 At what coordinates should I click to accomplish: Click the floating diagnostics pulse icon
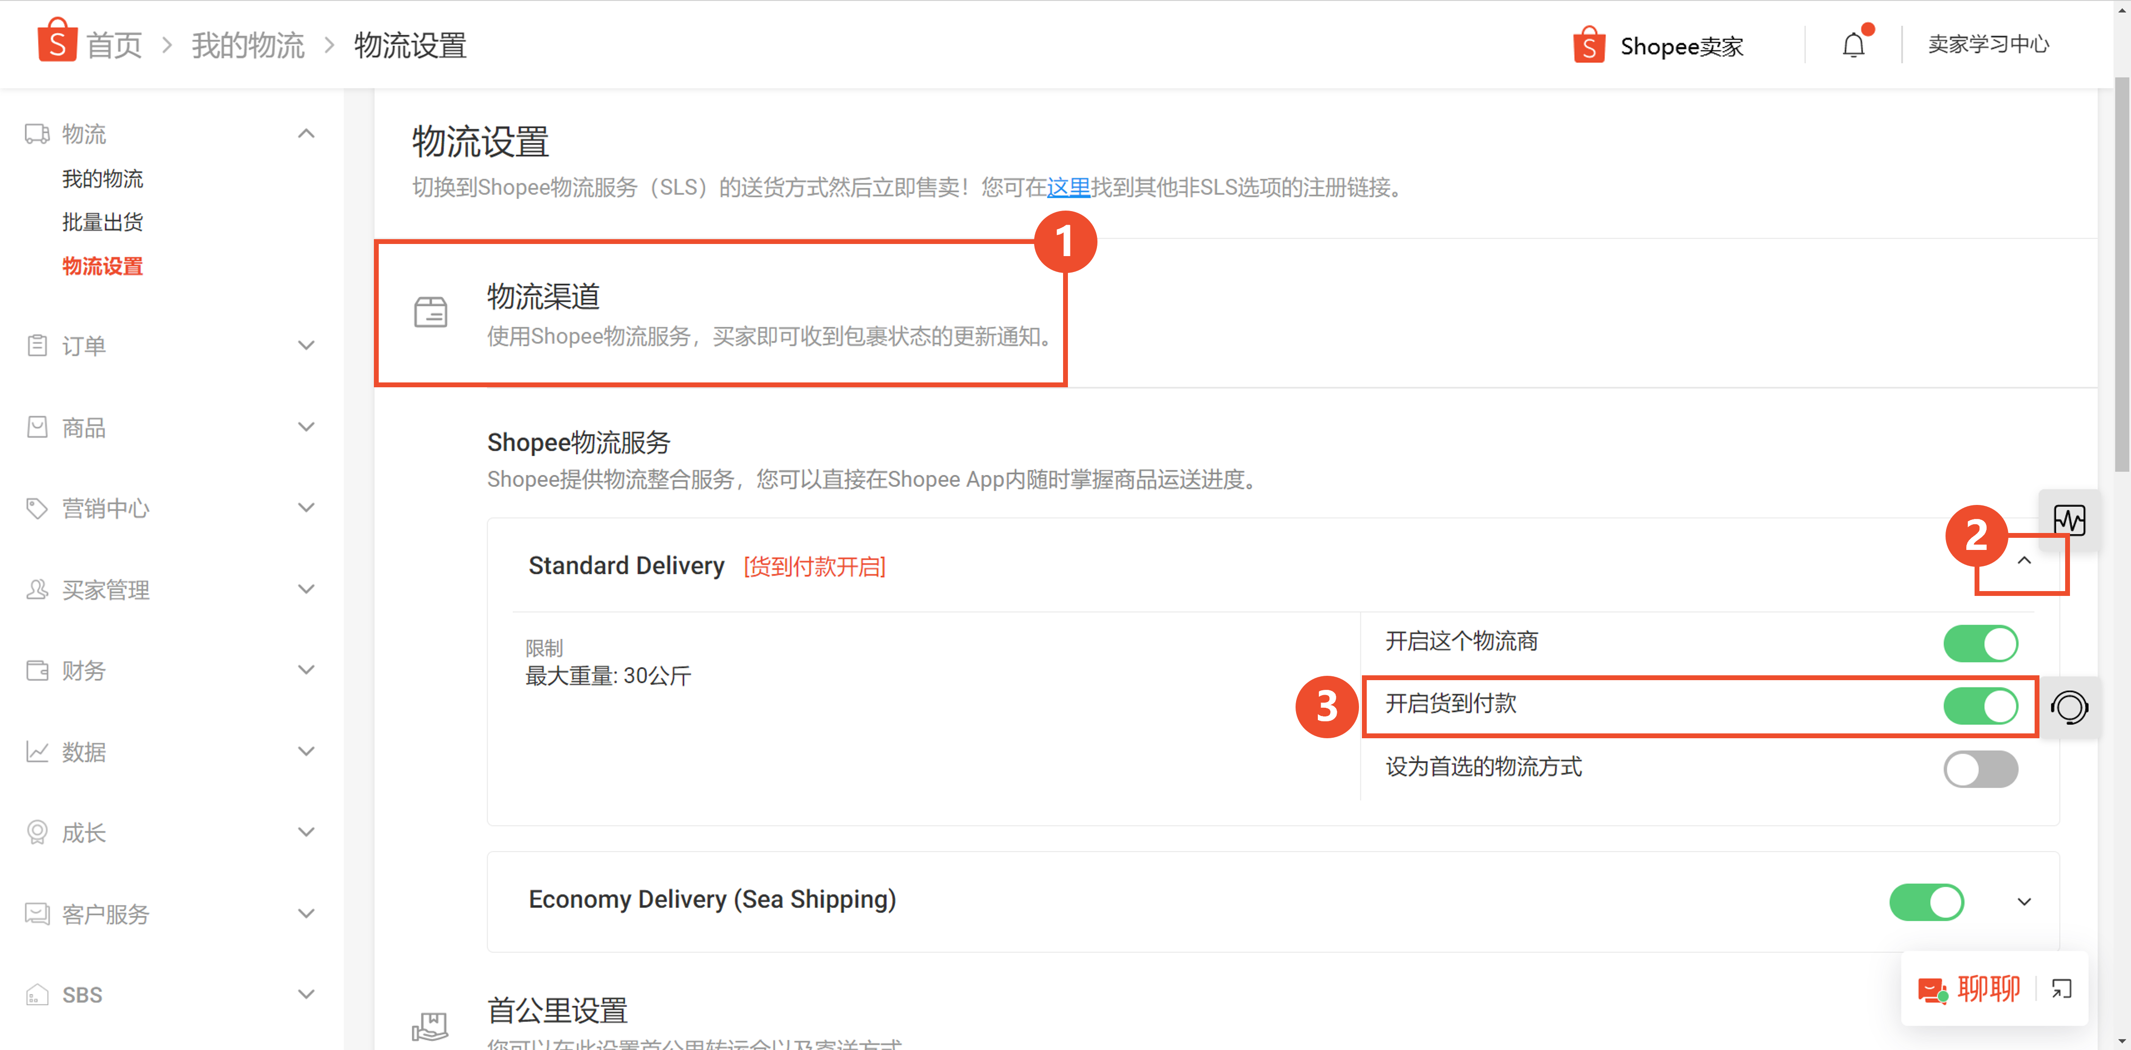[2070, 520]
